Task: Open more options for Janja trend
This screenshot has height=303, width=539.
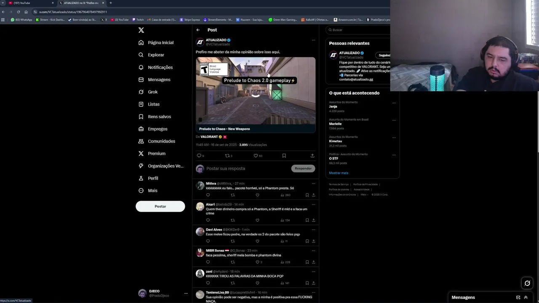Action: click(394, 103)
